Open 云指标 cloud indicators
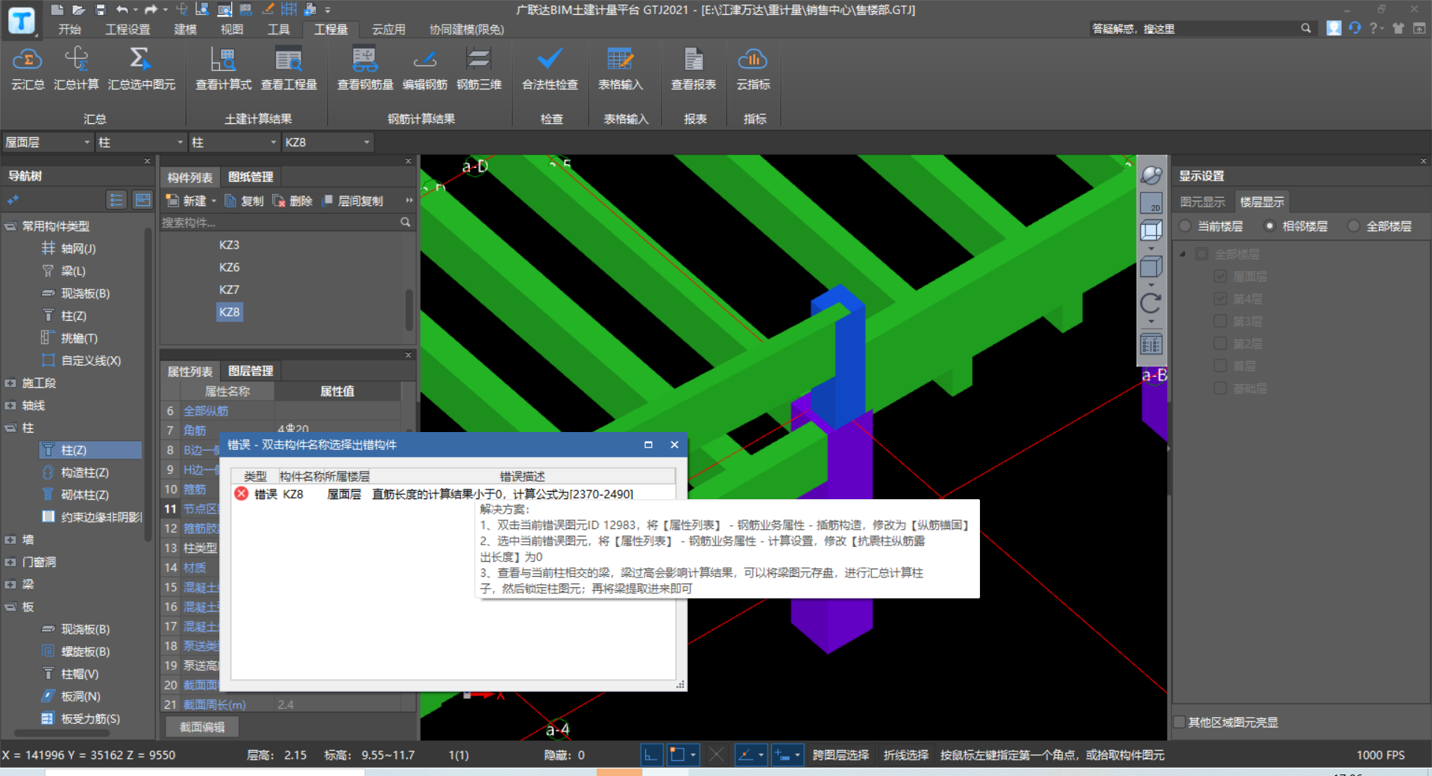 (x=753, y=68)
